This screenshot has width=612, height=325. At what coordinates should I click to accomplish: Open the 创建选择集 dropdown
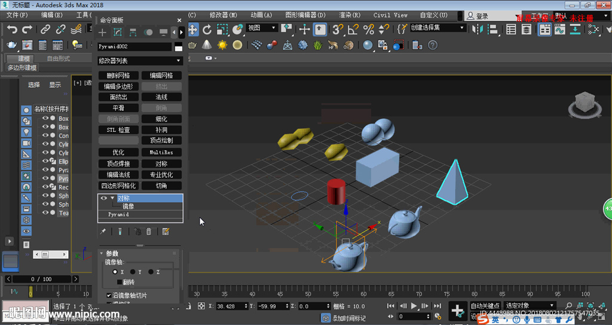pyautogui.click(x=437, y=28)
